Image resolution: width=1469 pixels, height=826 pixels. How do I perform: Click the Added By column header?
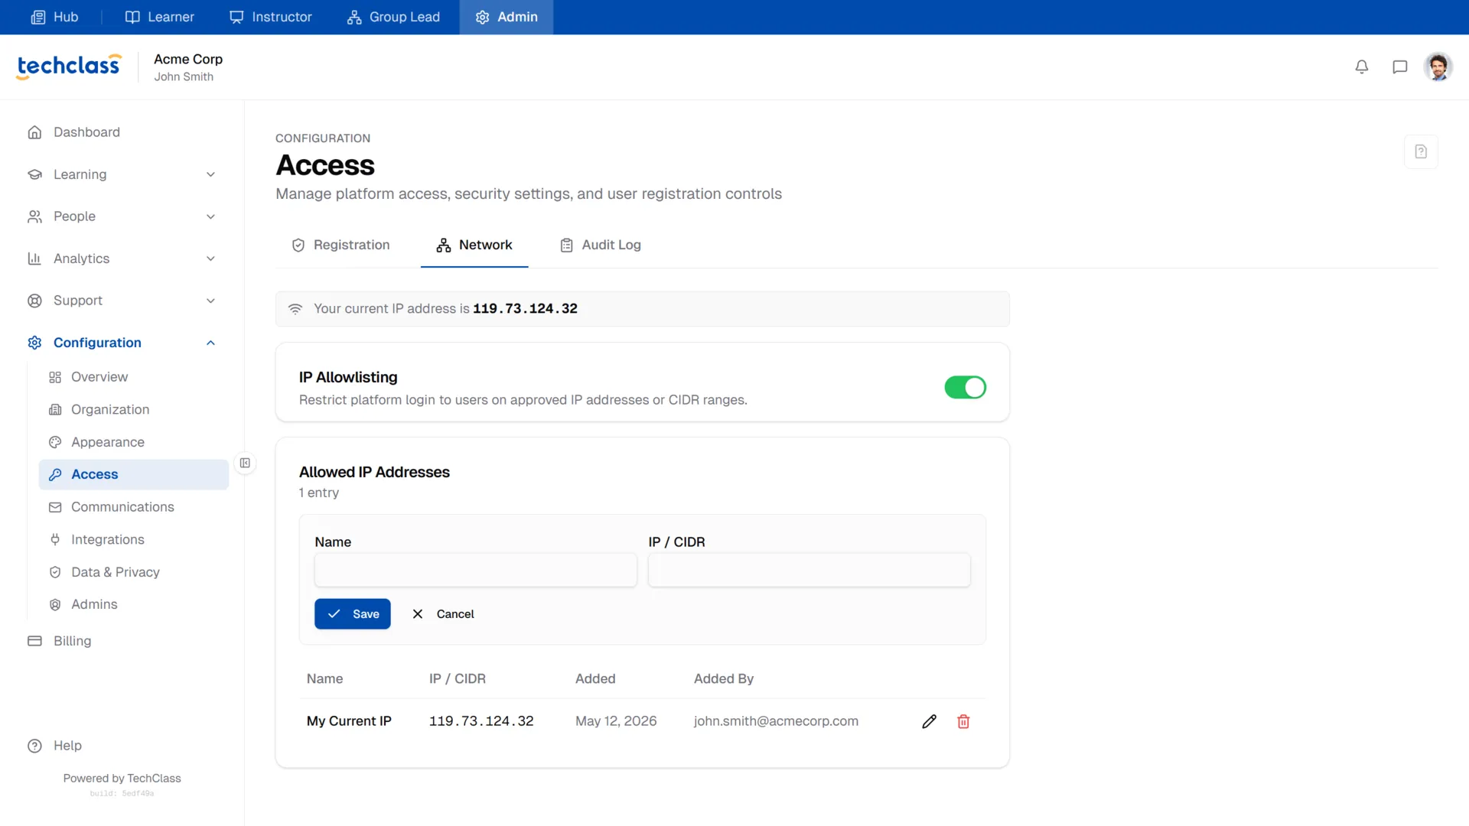724,679
